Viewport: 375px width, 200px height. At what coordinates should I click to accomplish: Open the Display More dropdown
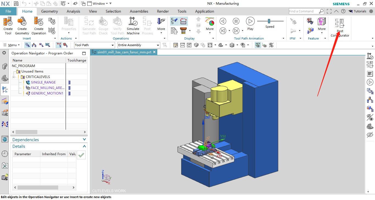(x=210, y=26)
